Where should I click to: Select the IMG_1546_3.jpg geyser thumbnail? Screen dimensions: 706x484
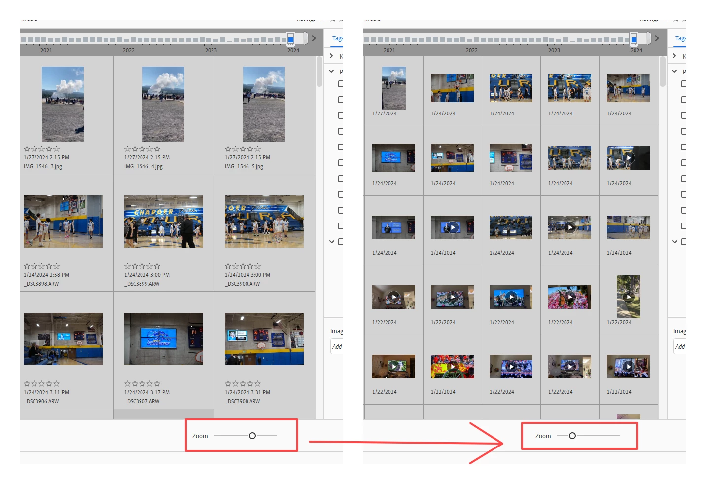click(x=63, y=104)
